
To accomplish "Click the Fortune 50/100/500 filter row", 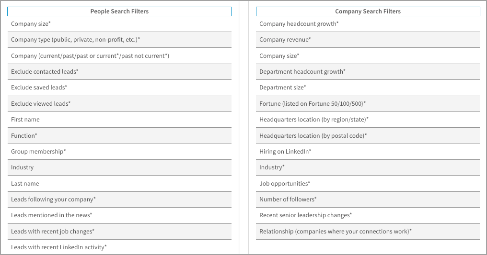I will pyautogui.click(x=313, y=104).
